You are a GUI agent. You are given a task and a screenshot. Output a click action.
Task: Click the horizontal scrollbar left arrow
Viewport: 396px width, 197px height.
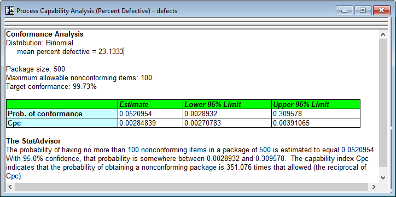point(10,187)
